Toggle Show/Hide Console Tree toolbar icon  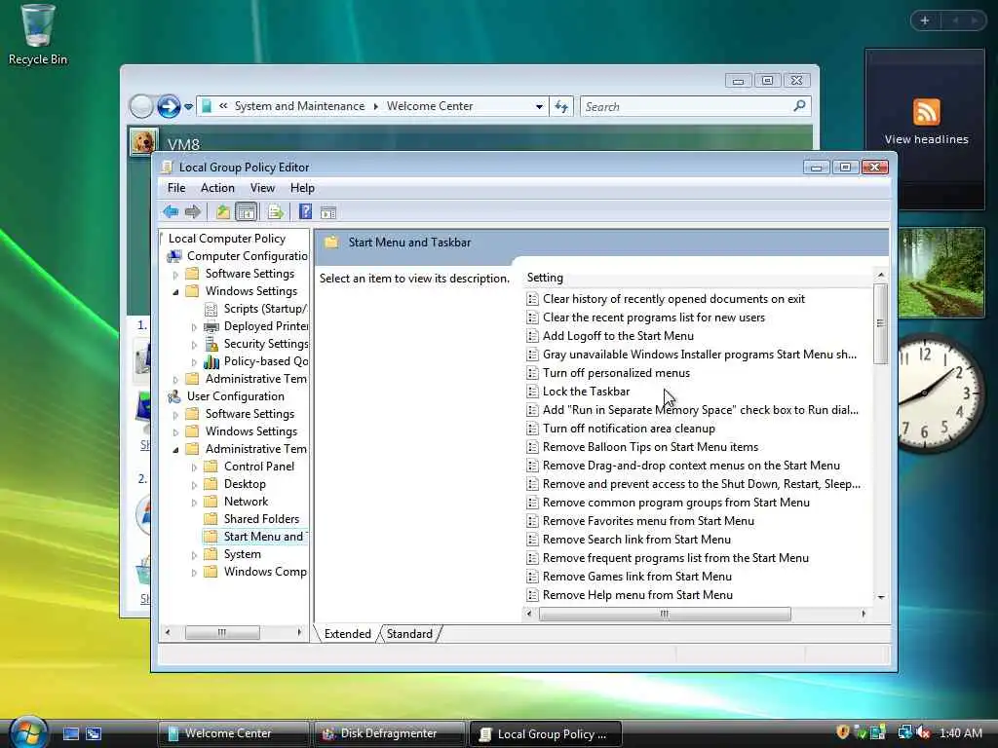click(246, 211)
